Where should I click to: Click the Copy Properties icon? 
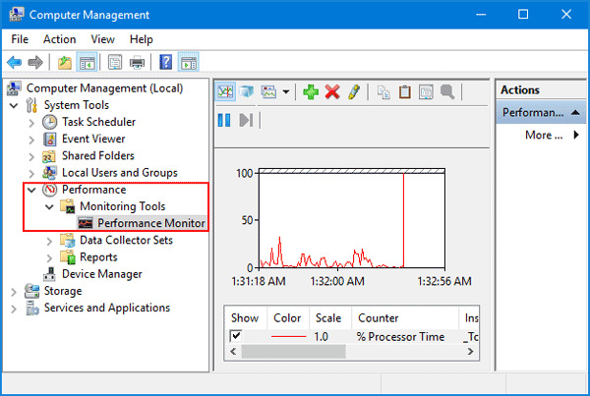(x=383, y=91)
